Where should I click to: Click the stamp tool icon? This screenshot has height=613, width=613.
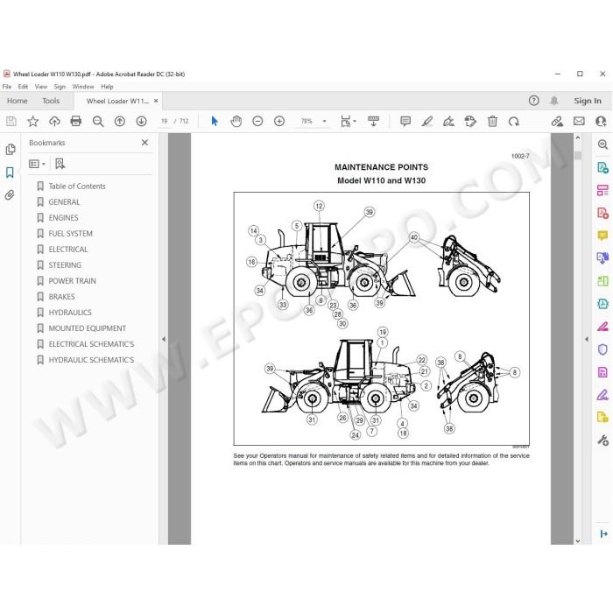(x=470, y=121)
